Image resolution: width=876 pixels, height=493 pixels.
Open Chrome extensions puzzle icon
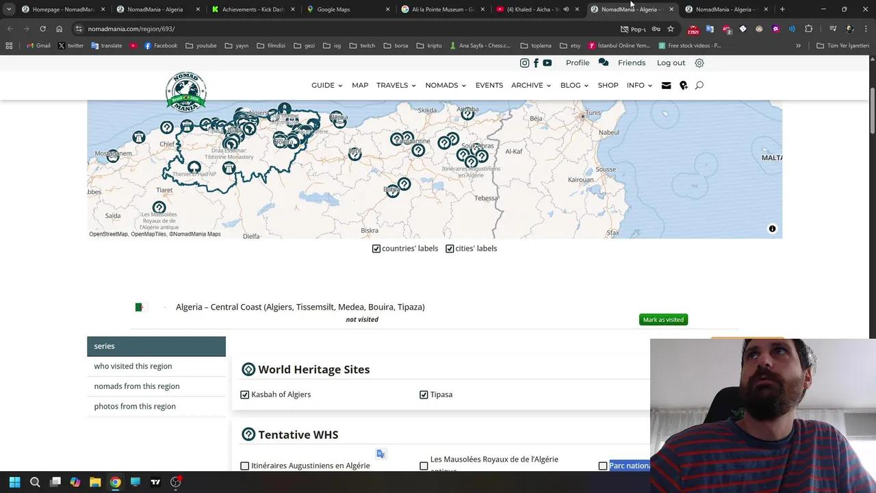point(808,29)
